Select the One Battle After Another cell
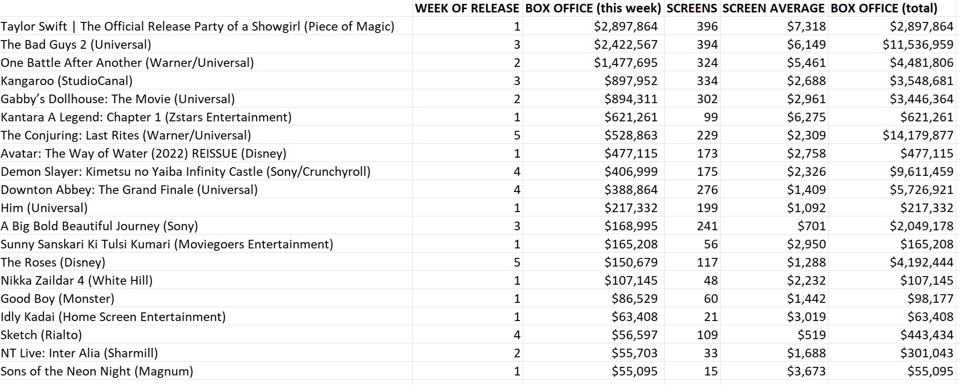Image resolution: width=960 pixels, height=385 pixels. (x=127, y=63)
